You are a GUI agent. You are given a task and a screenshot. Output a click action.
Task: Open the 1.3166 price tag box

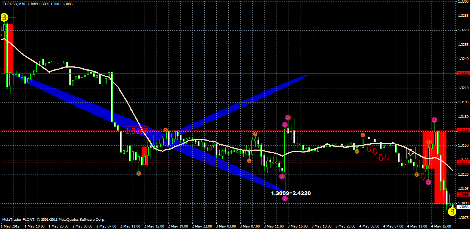pyautogui.click(x=137, y=130)
